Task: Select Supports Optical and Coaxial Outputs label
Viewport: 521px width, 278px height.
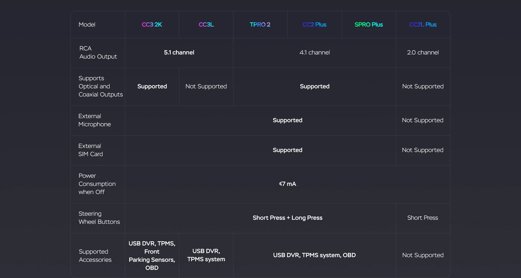Action: point(100,86)
